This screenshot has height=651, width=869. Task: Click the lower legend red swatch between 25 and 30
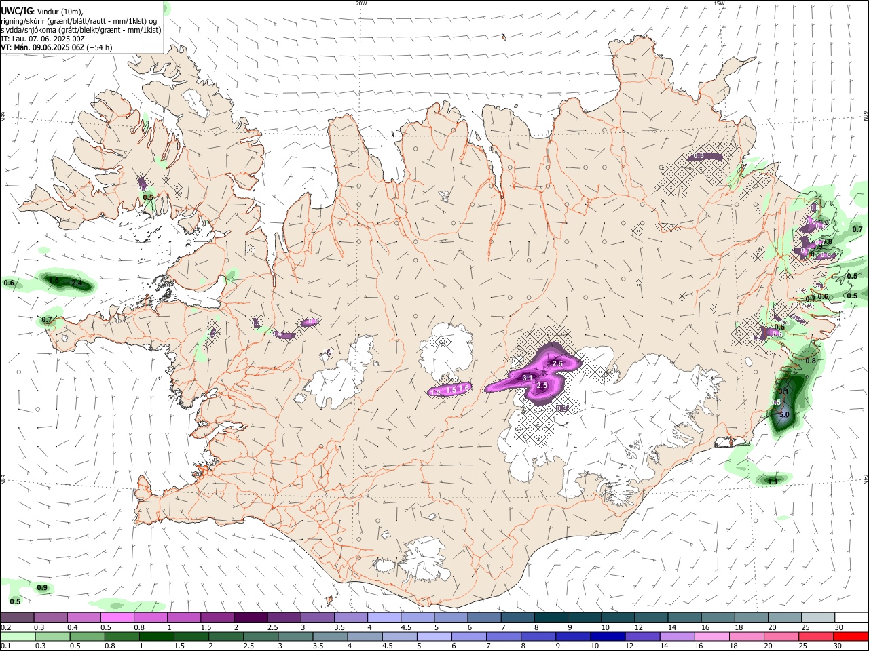[x=817, y=636]
